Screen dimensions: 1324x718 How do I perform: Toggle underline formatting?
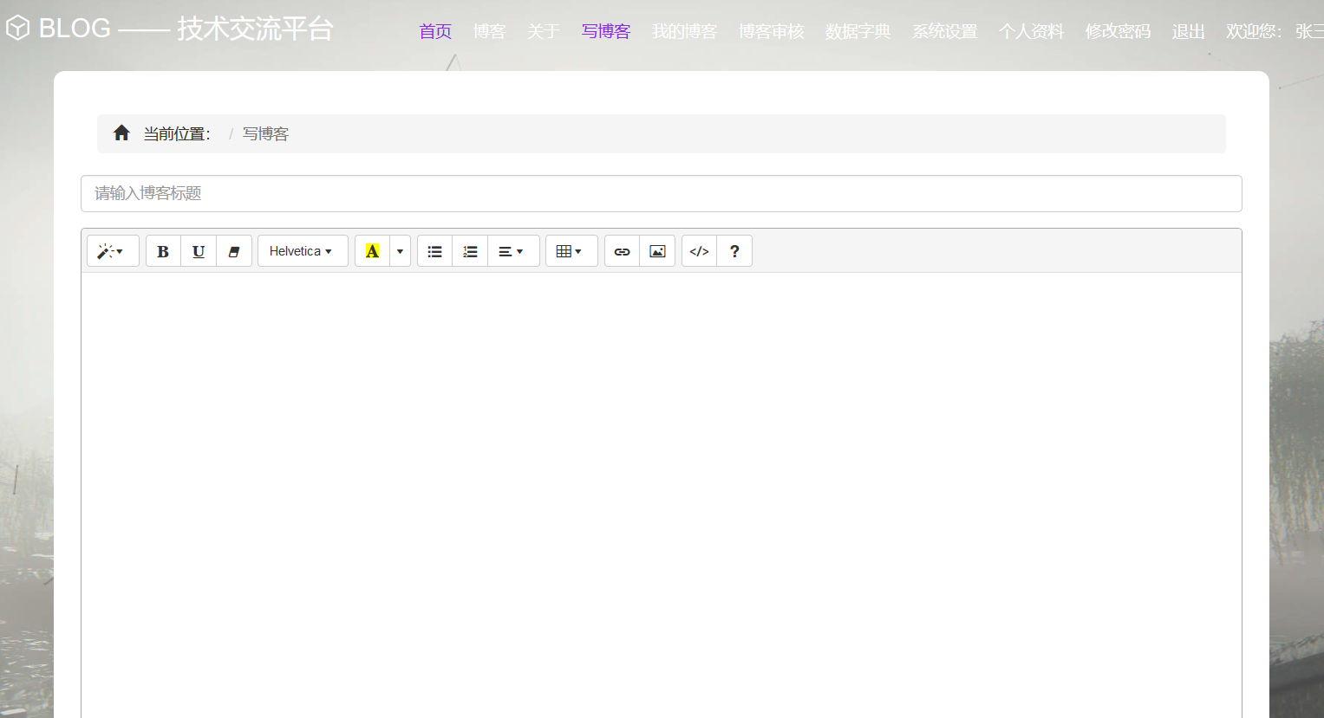click(x=199, y=251)
